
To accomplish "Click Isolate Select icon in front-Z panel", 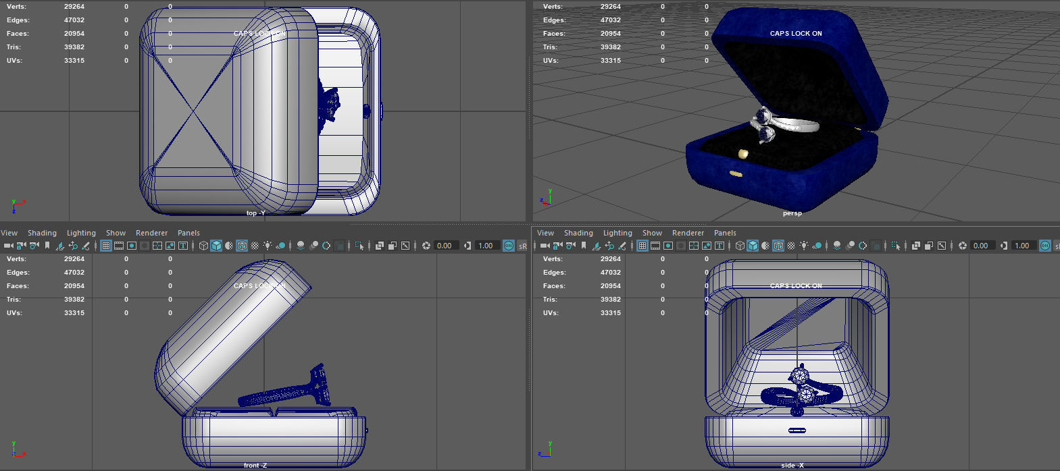I will pyautogui.click(x=359, y=246).
